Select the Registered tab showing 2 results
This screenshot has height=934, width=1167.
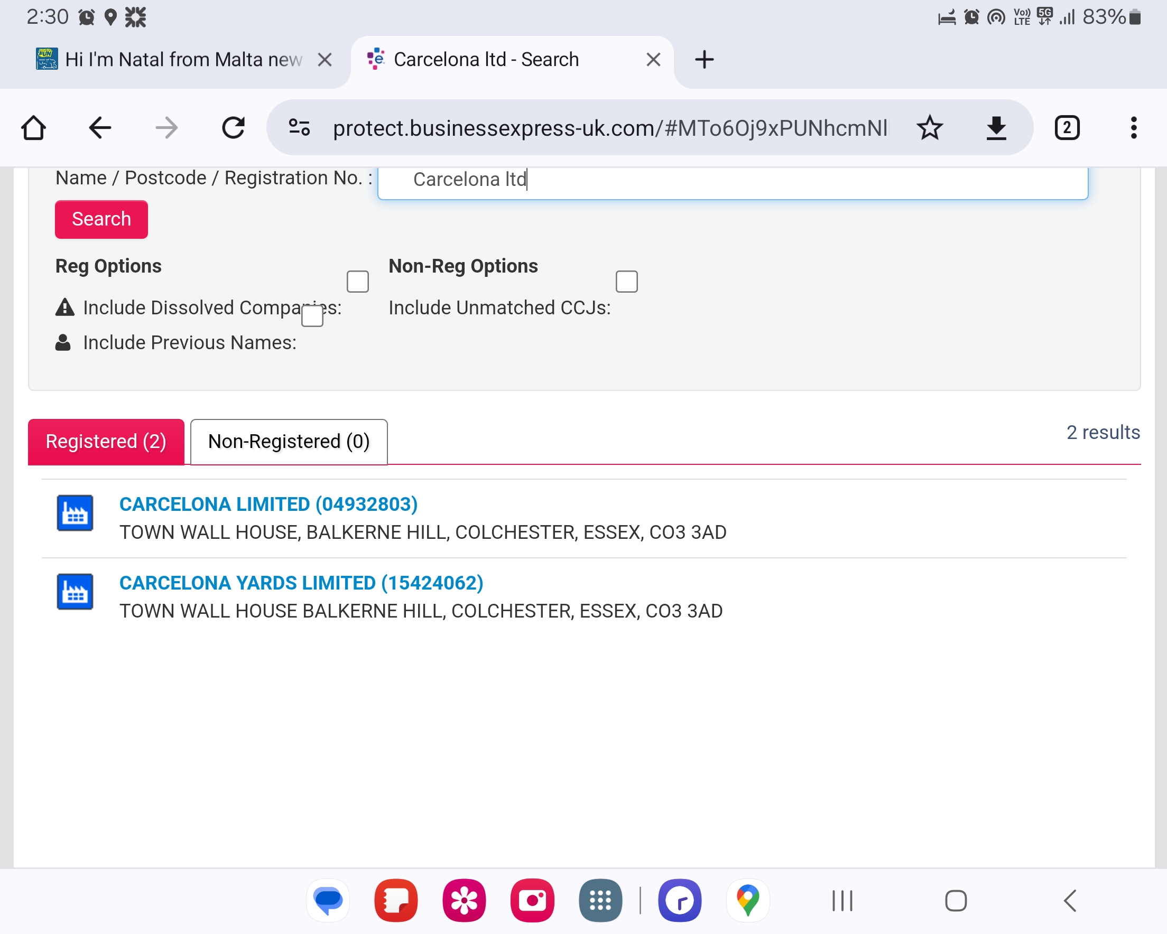pos(106,441)
